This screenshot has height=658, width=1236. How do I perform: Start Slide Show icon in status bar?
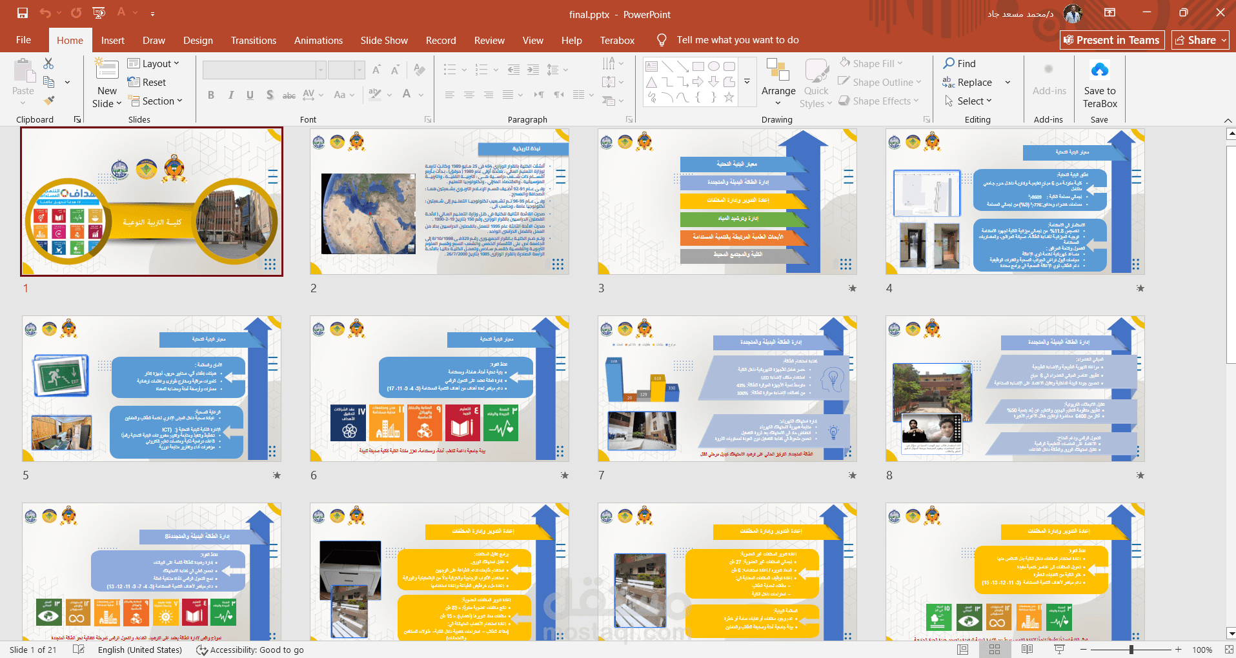click(x=1059, y=650)
